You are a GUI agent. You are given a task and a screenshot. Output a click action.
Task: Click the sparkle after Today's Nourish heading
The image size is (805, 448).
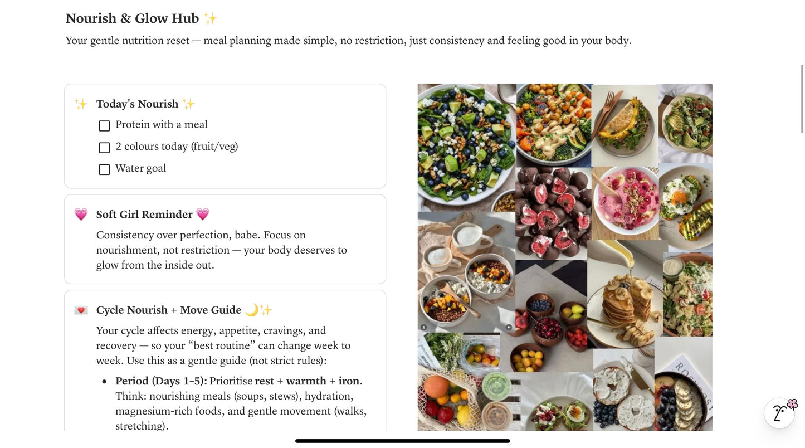(x=188, y=104)
